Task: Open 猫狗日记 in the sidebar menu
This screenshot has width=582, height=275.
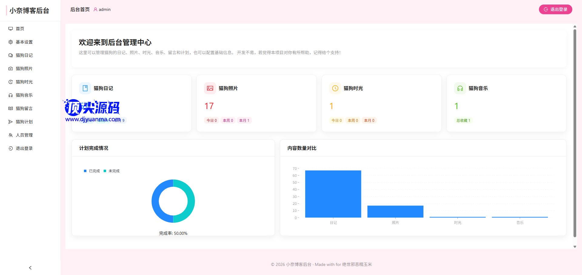Action: [x=24, y=55]
